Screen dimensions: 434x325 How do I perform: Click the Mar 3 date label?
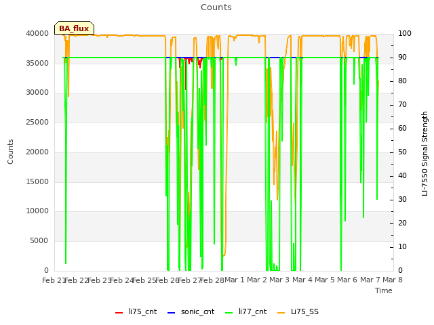coord(279,280)
